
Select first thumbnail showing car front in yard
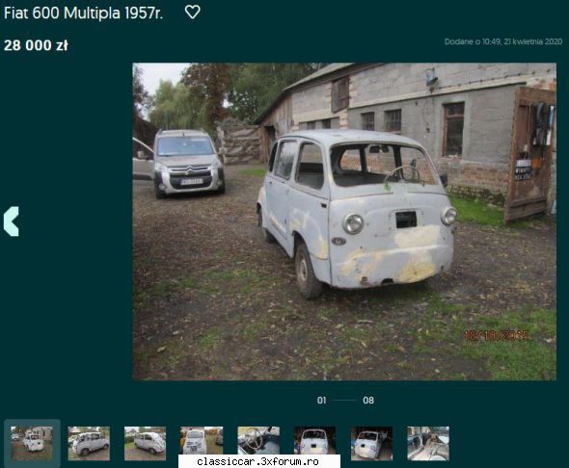tap(32, 443)
